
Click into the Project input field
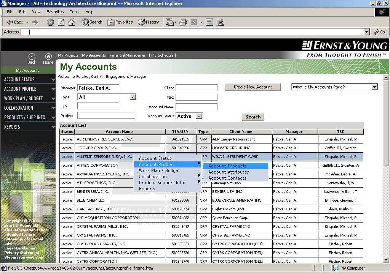pos(106,115)
